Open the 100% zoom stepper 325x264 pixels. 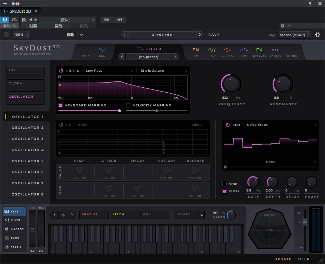(x=21, y=35)
